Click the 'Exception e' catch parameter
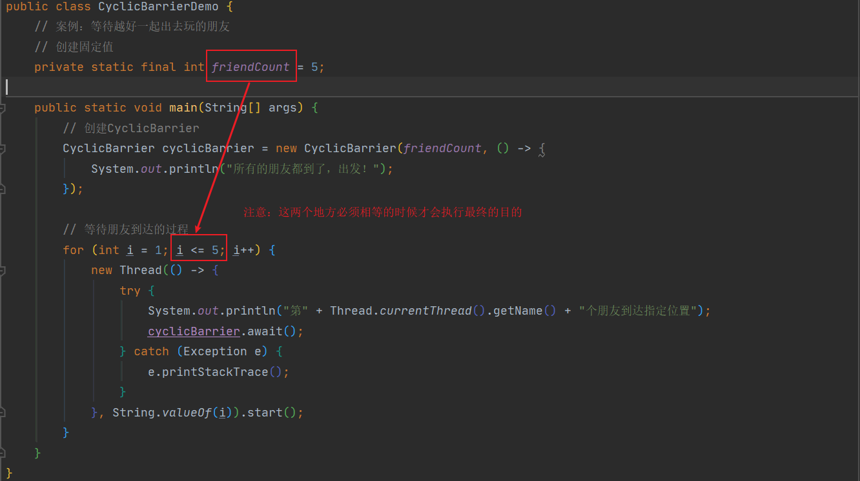This screenshot has height=481, width=860. point(222,351)
